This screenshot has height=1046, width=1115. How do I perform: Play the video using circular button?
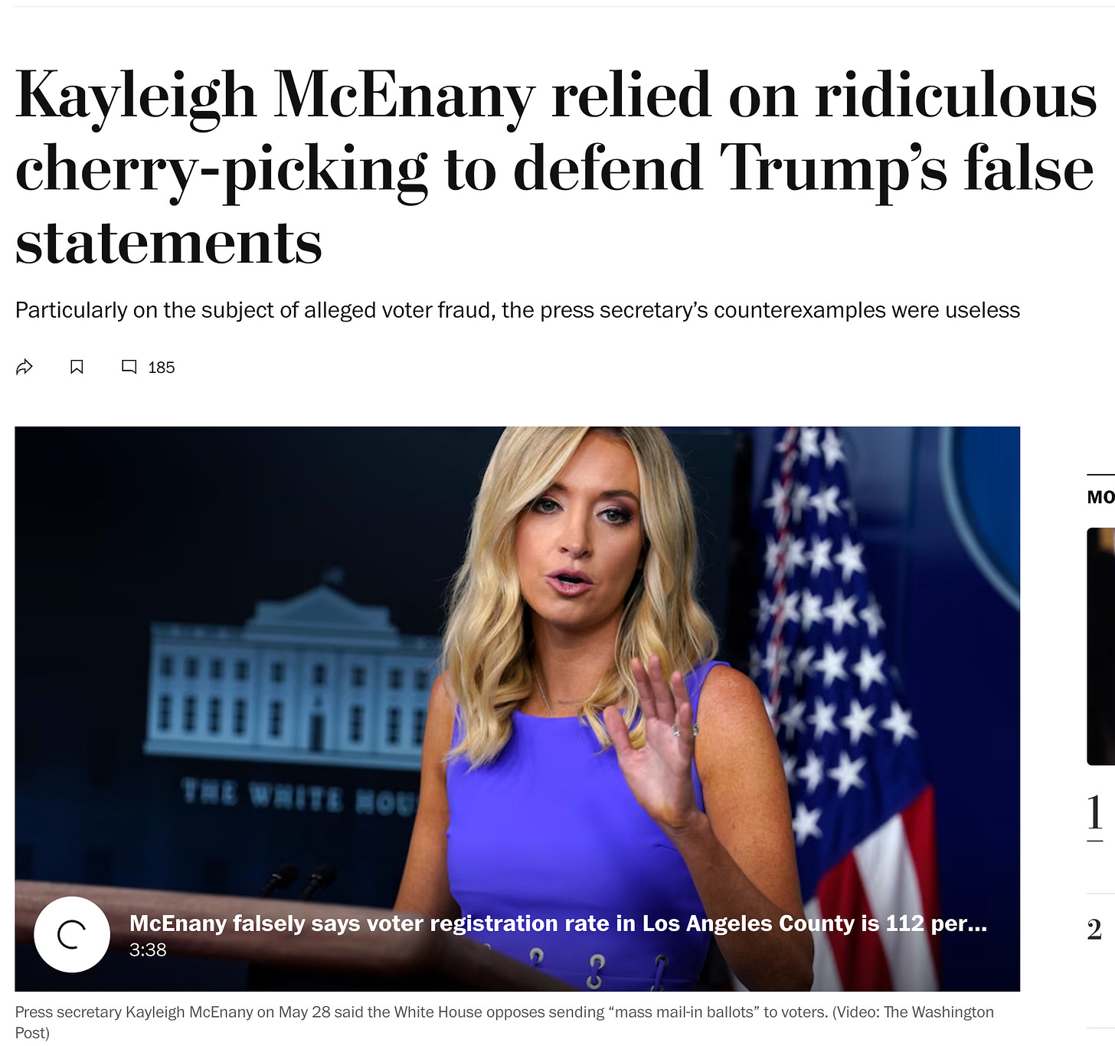coord(72,934)
